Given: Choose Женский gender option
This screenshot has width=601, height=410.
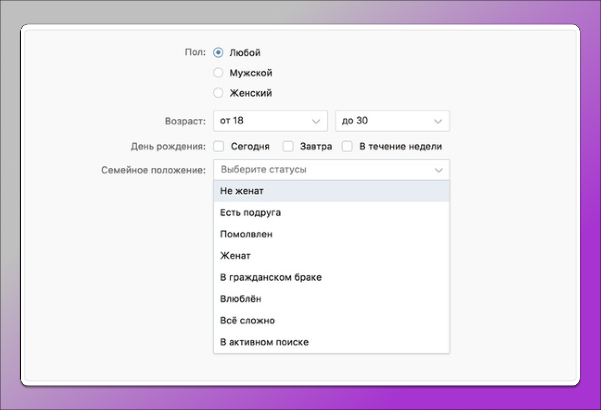Looking at the screenshot, I should pyautogui.click(x=219, y=92).
